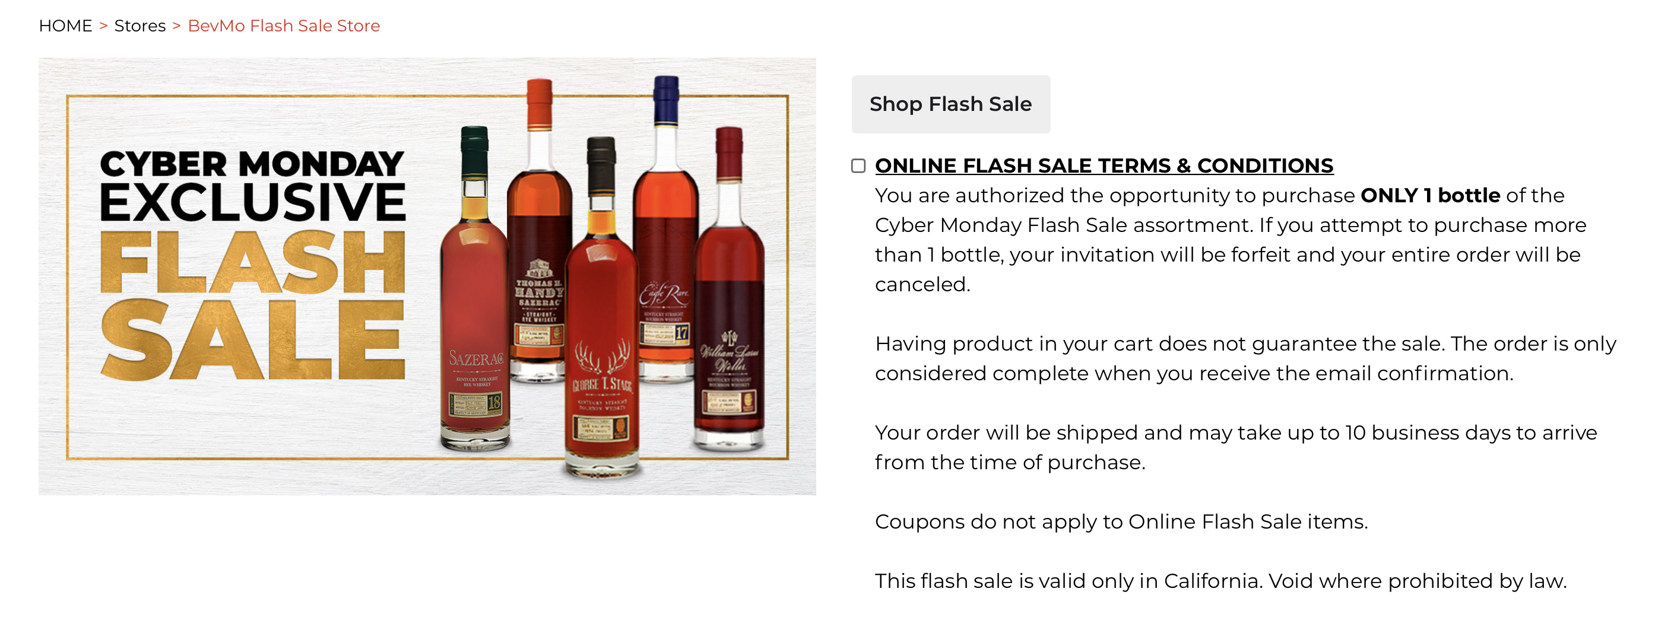Image resolution: width=1655 pixels, height=630 pixels.
Task: Click the first breadcrumb arrow after HOME
Action: click(103, 26)
